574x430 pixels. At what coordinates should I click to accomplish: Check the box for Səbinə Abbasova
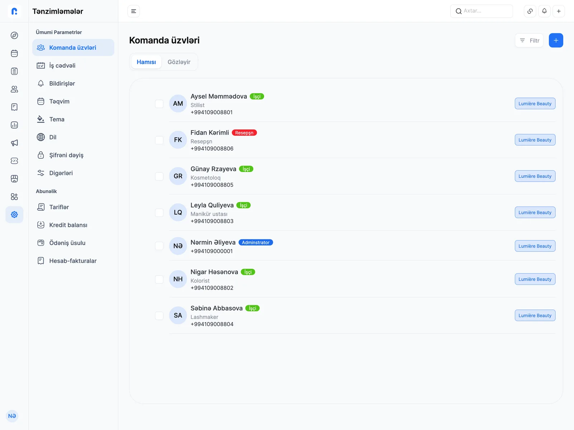(159, 316)
